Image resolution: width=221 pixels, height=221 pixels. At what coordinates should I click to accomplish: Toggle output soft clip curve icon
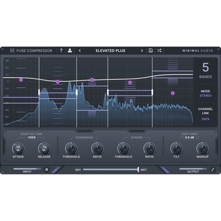(213, 170)
